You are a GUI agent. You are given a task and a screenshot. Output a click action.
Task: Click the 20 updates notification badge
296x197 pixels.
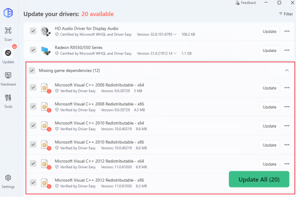[14, 47]
